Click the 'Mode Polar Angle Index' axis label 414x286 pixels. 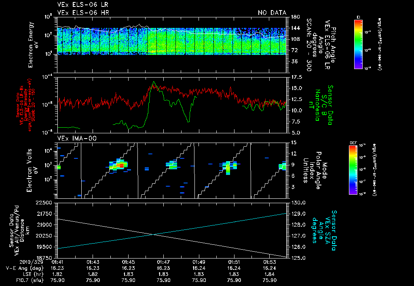pos(318,170)
